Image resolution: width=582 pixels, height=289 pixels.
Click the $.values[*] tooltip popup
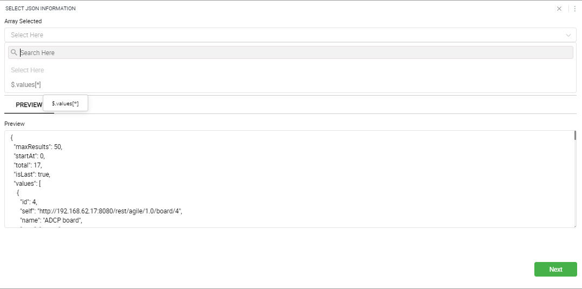[66, 103]
